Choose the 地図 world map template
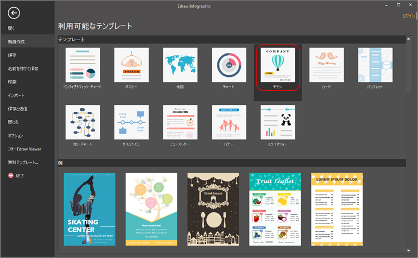Viewport: 418px width, 258px height. [x=180, y=65]
